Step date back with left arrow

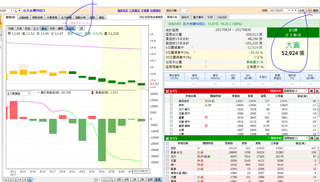point(292,10)
